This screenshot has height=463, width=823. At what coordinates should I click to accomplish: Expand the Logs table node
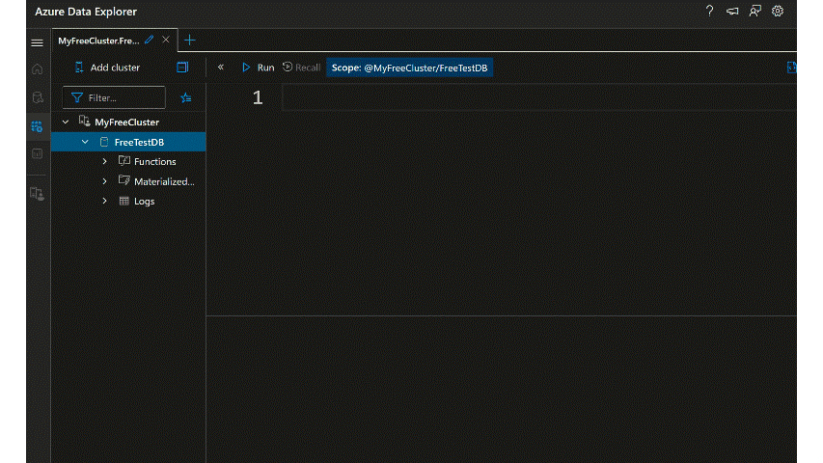[x=104, y=201]
